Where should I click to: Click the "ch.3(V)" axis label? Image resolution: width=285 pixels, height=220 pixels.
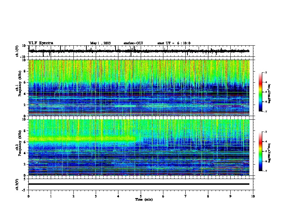[x=17, y=184]
